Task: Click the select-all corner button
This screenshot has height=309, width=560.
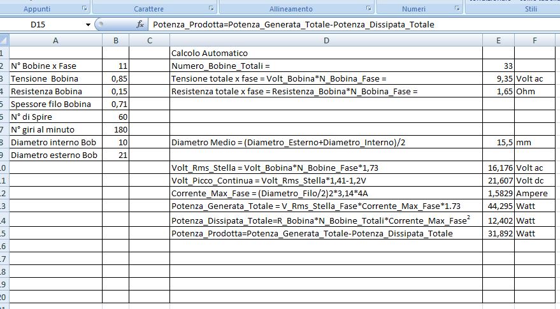Action: [4, 41]
